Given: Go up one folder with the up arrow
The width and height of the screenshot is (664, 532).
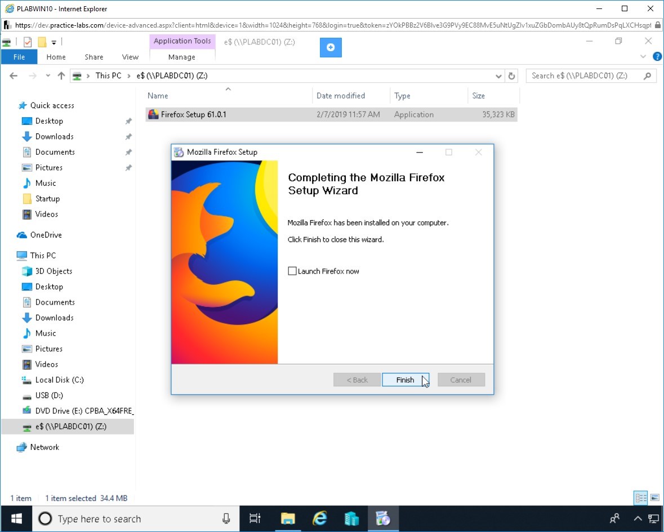Looking at the screenshot, I should (61, 76).
